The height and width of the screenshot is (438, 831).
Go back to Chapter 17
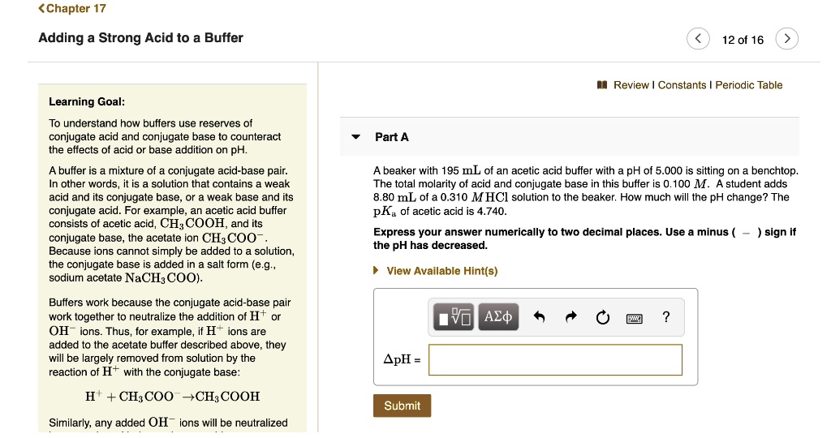click(71, 8)
